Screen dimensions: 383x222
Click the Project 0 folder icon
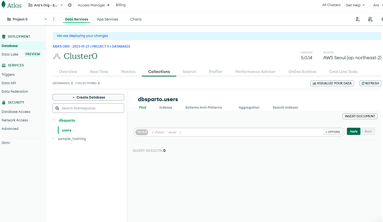coord(9,19)
